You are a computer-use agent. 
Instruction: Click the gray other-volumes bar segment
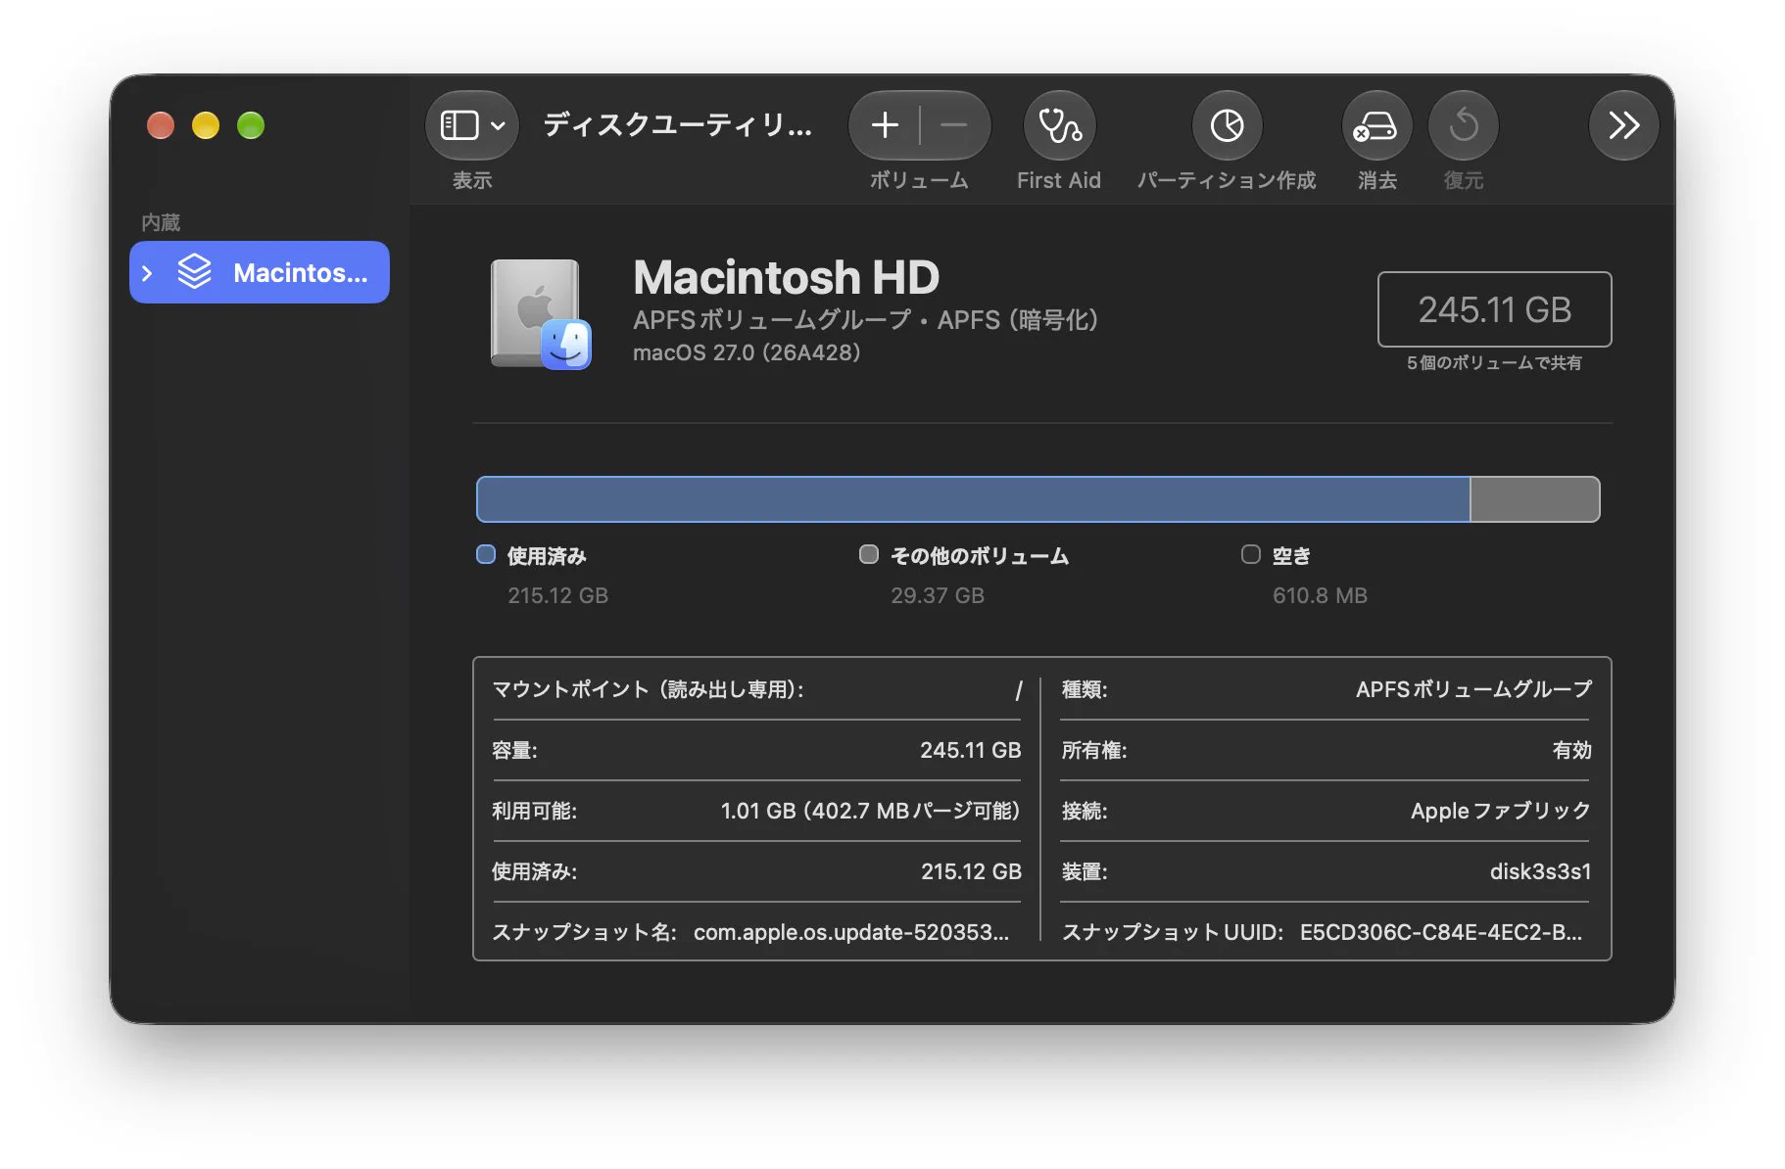pyautogui.click(x=1534, y=499)
